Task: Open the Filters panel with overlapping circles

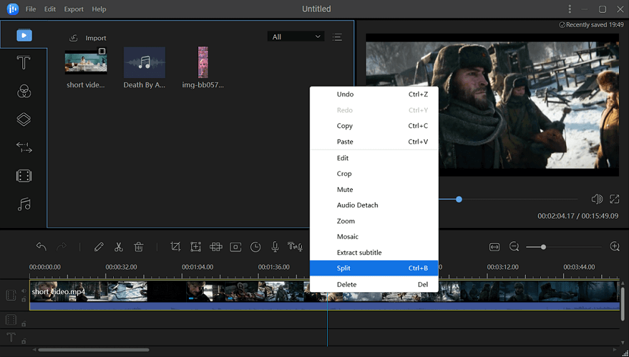Action: click(x=23, y=91)
